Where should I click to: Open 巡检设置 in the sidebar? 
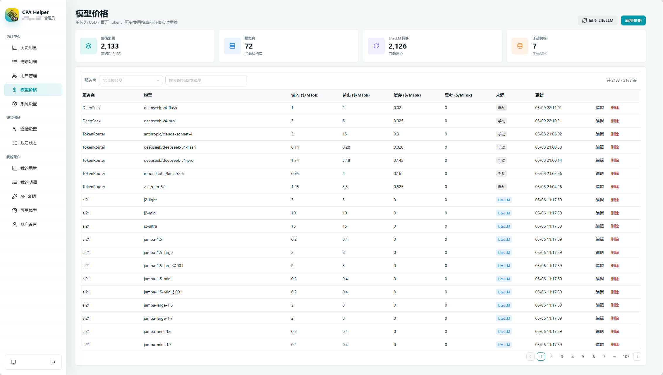point(33,129)
